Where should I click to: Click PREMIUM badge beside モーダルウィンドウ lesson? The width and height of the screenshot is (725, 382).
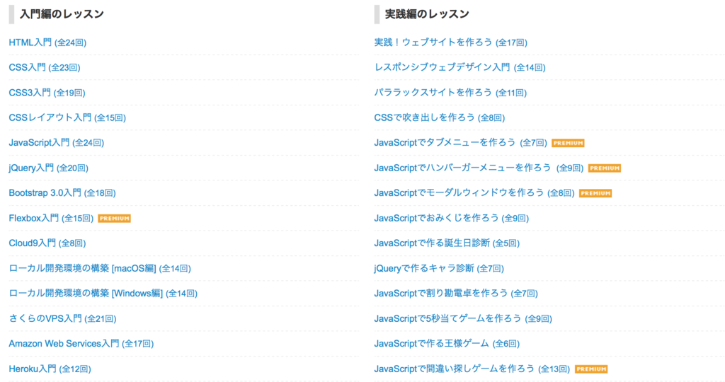tap(595, 194)
